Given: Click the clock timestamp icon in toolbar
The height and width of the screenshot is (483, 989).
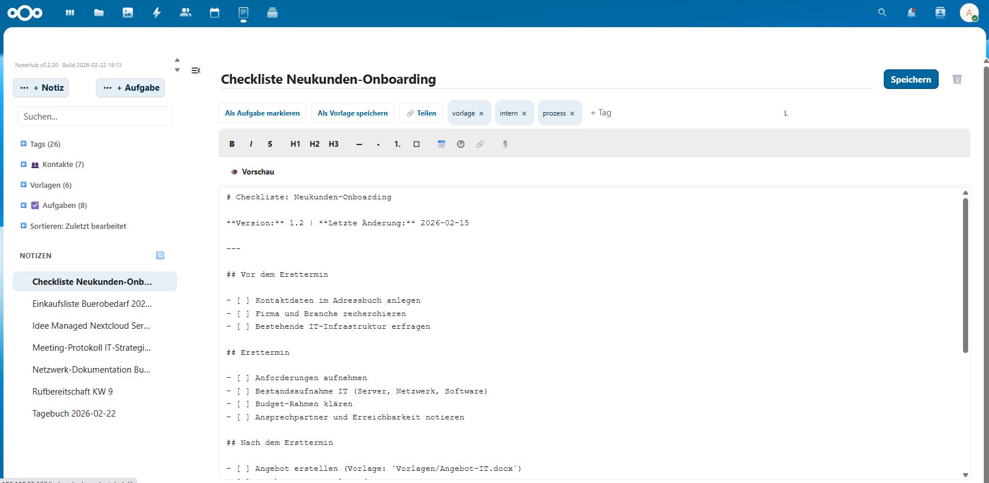Looking at the screenshot, I should click(x=460, y=144).
